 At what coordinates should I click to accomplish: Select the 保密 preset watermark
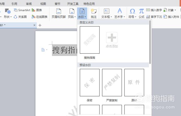click(90, 82)
